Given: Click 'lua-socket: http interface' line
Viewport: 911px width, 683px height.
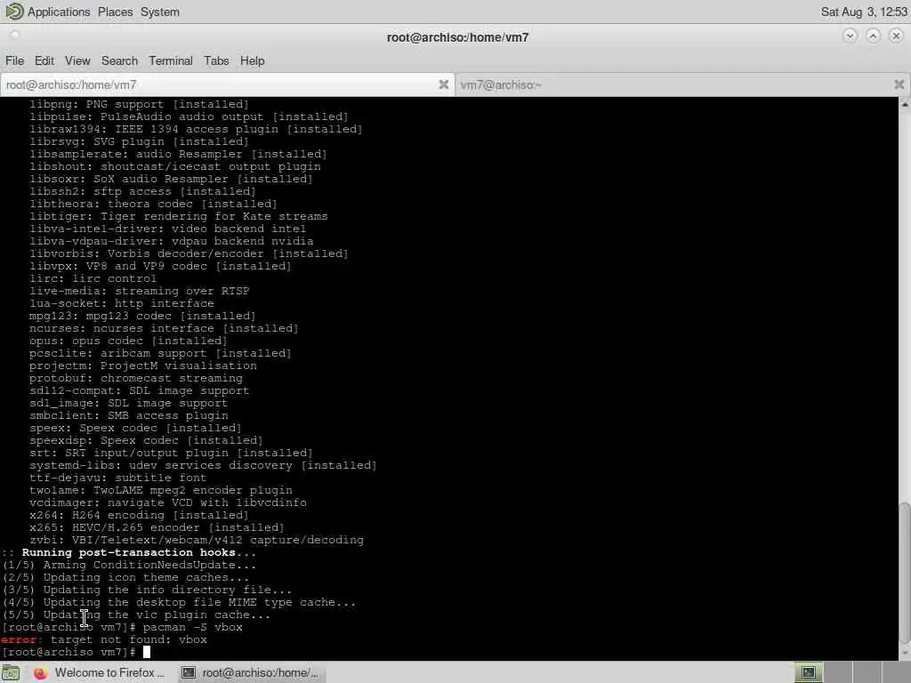Looking at the screenshot, I should click(x=121, y=303).
